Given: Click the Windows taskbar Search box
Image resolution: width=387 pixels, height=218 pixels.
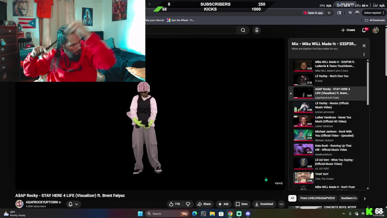Looking at the screenshot, I should [168, 214].
